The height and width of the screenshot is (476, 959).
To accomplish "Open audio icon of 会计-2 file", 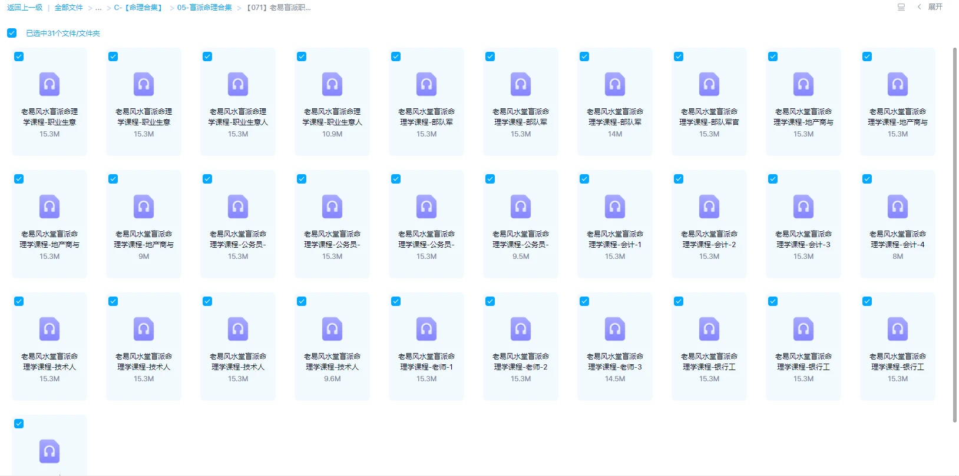I will [x=709, y=207].
